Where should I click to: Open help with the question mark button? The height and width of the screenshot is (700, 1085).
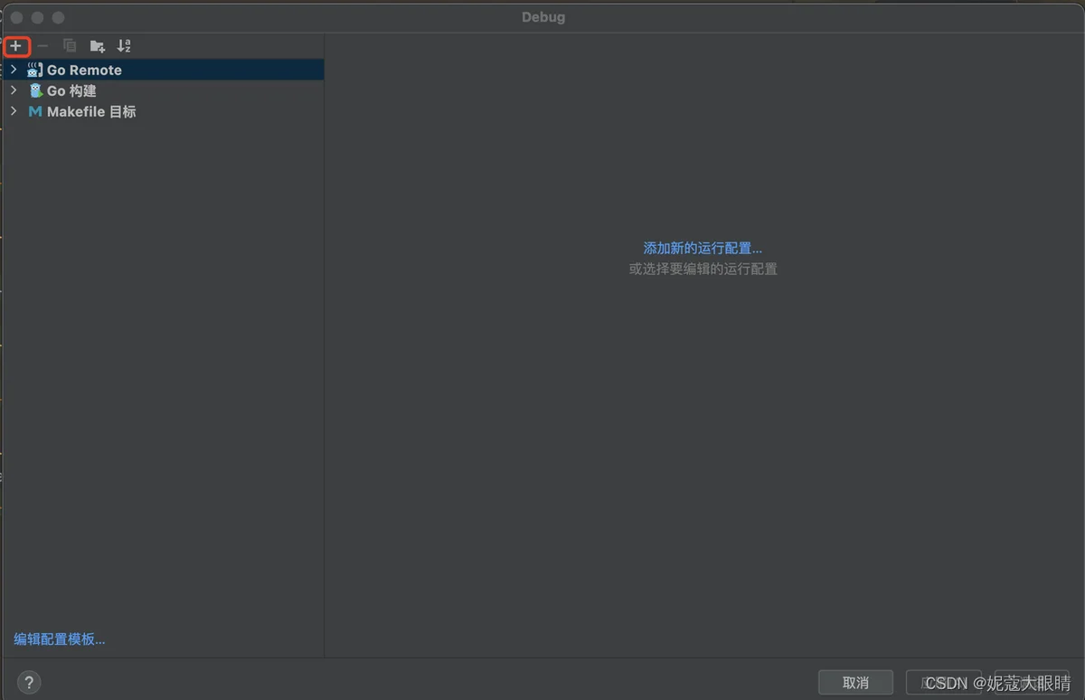pyautogui.click(x=29, y=683)
